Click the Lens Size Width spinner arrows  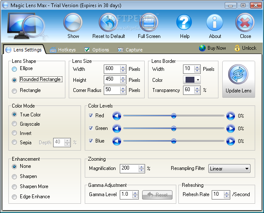coord(123,69)
